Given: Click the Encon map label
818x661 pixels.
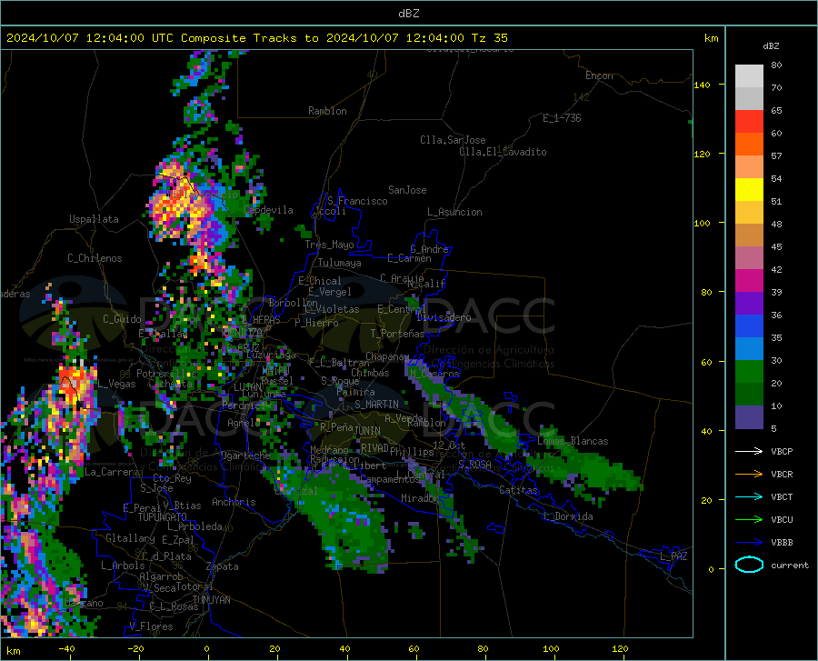Looking at the screenshot, I should tap(599, 75).
